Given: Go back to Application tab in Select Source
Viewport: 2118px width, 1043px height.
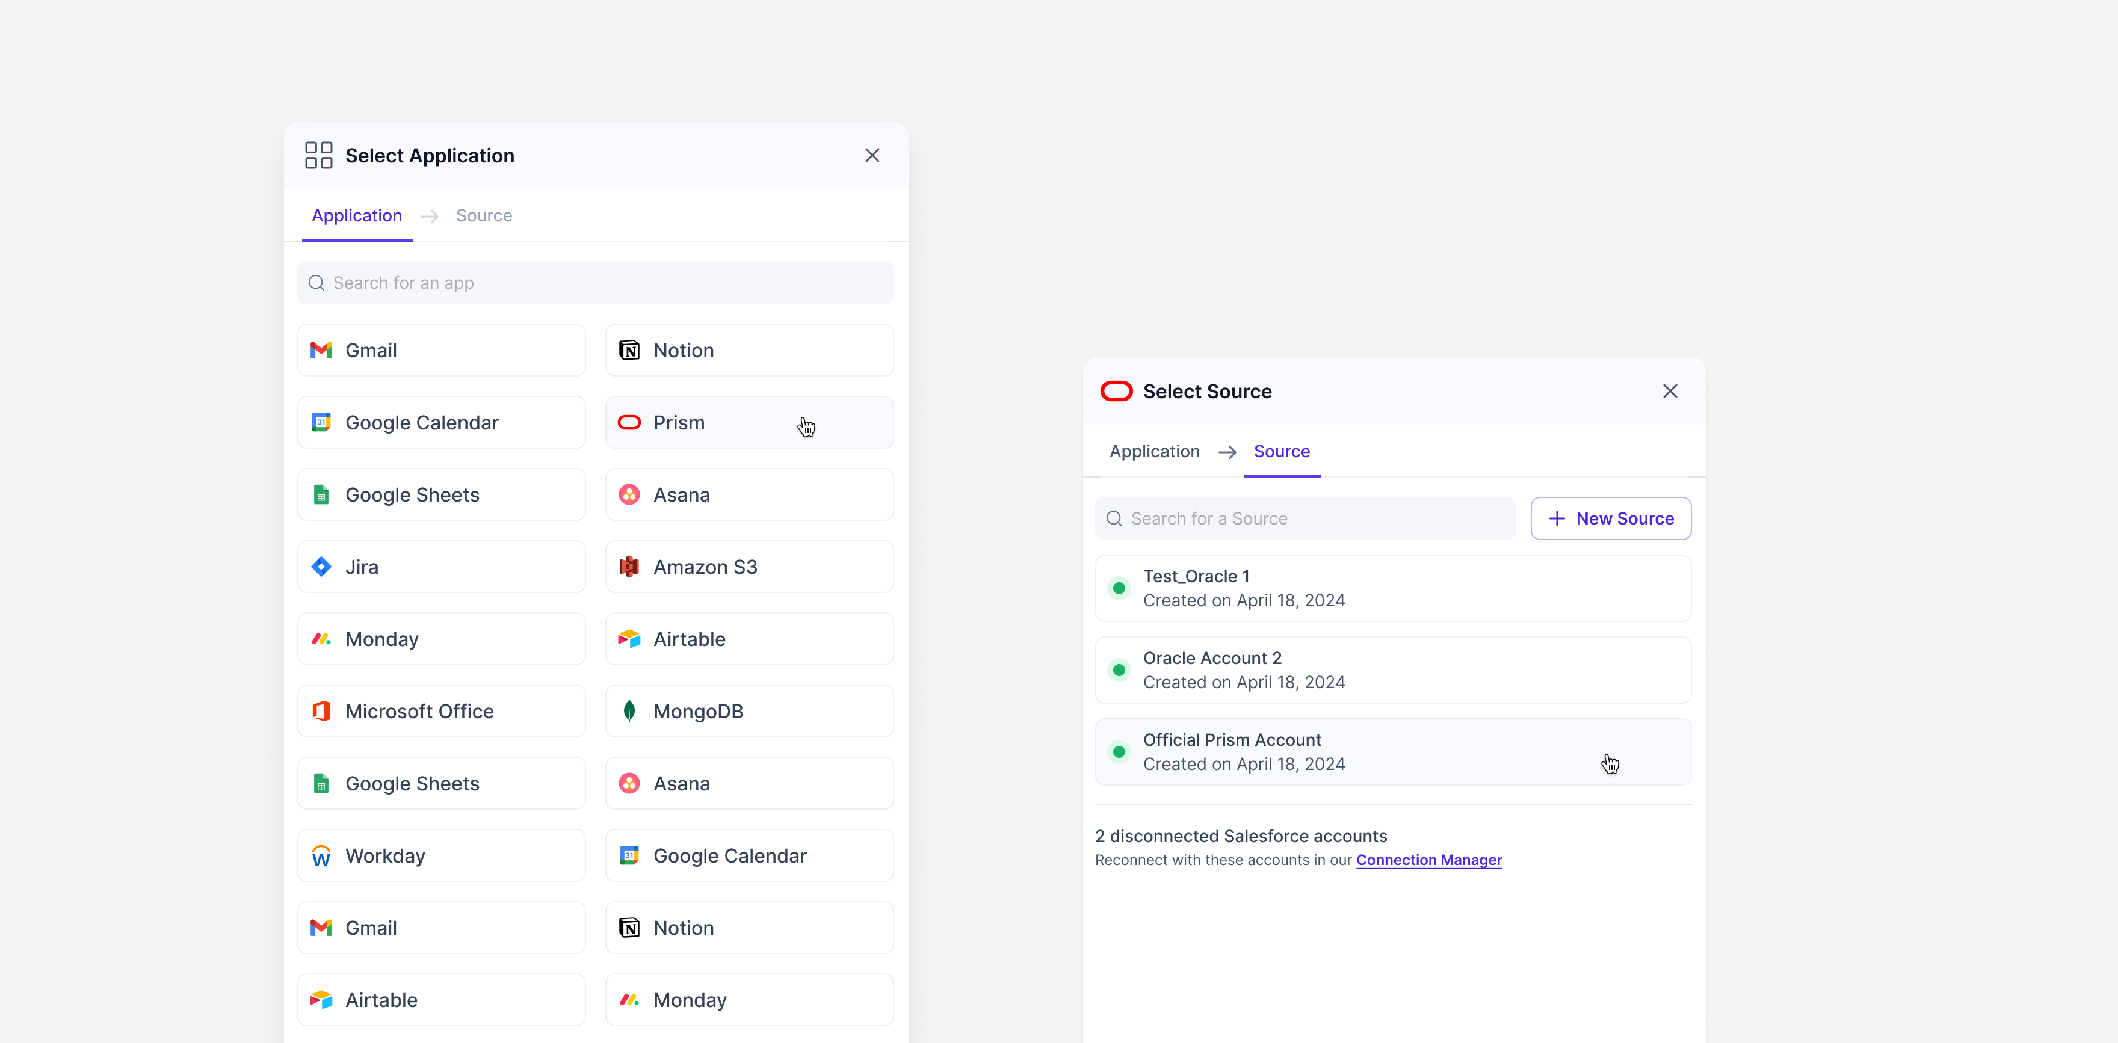Looking at the screenshot, I should tap(1155, 451).
